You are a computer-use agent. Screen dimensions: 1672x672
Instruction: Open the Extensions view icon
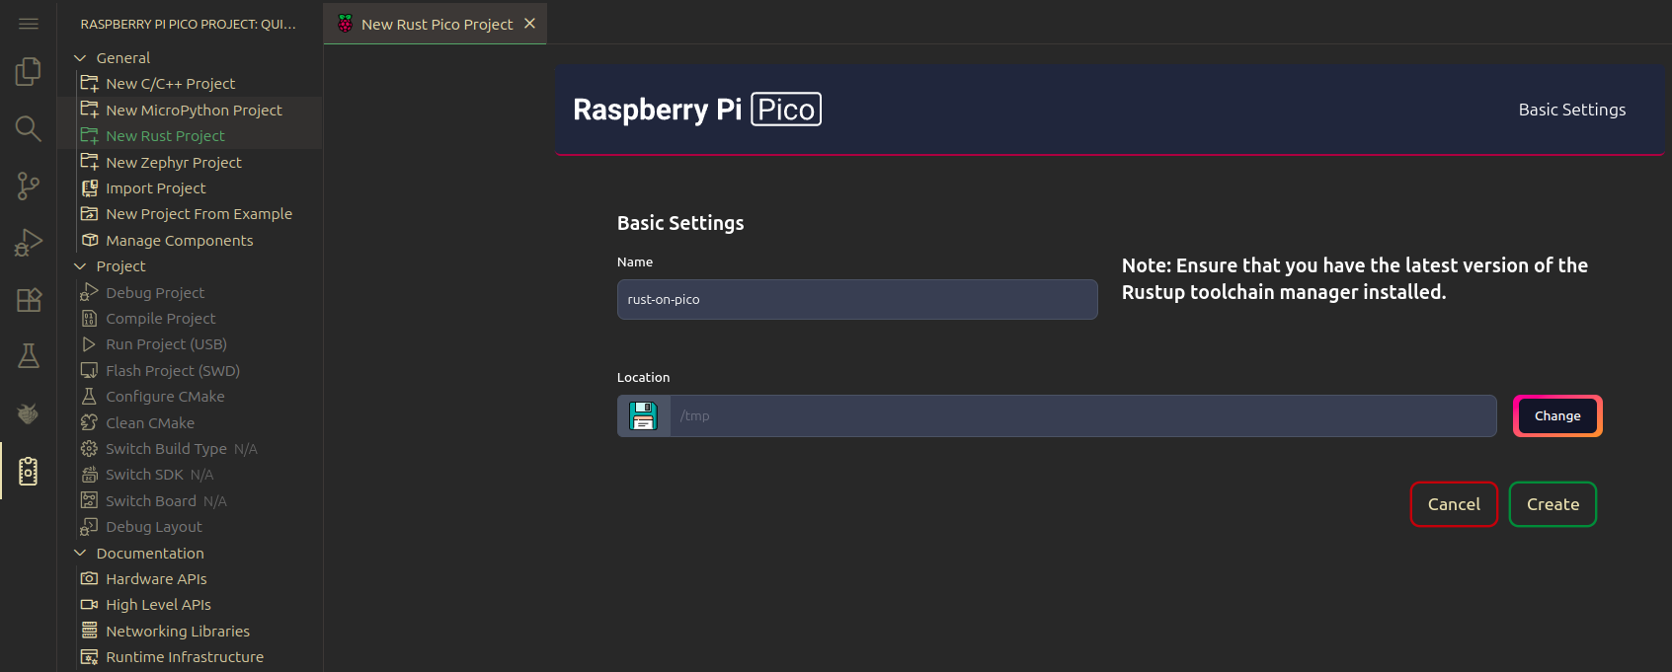coord(29,300)
